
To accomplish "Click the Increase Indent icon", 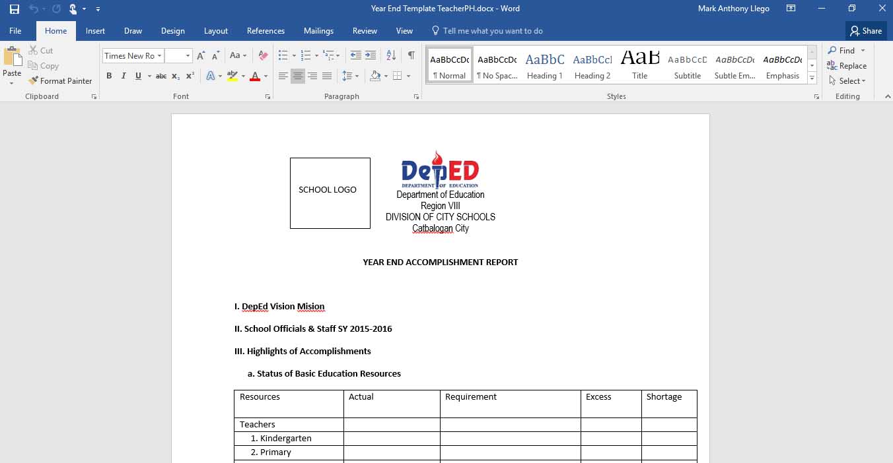I will click(x=371, y=55).
